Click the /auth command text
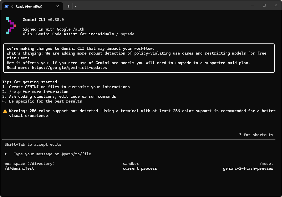282x197 pixels. click(78, 29)
